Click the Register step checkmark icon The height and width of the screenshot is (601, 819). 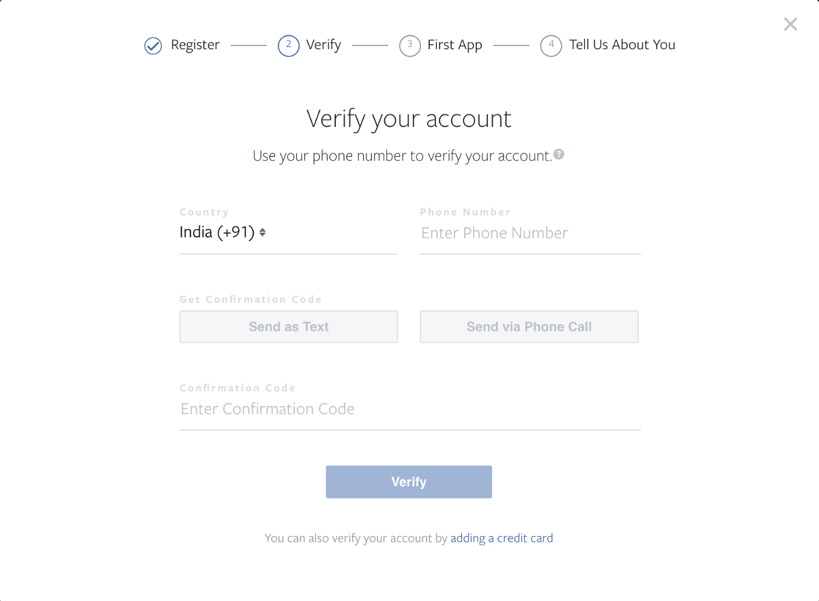point(153,46)
